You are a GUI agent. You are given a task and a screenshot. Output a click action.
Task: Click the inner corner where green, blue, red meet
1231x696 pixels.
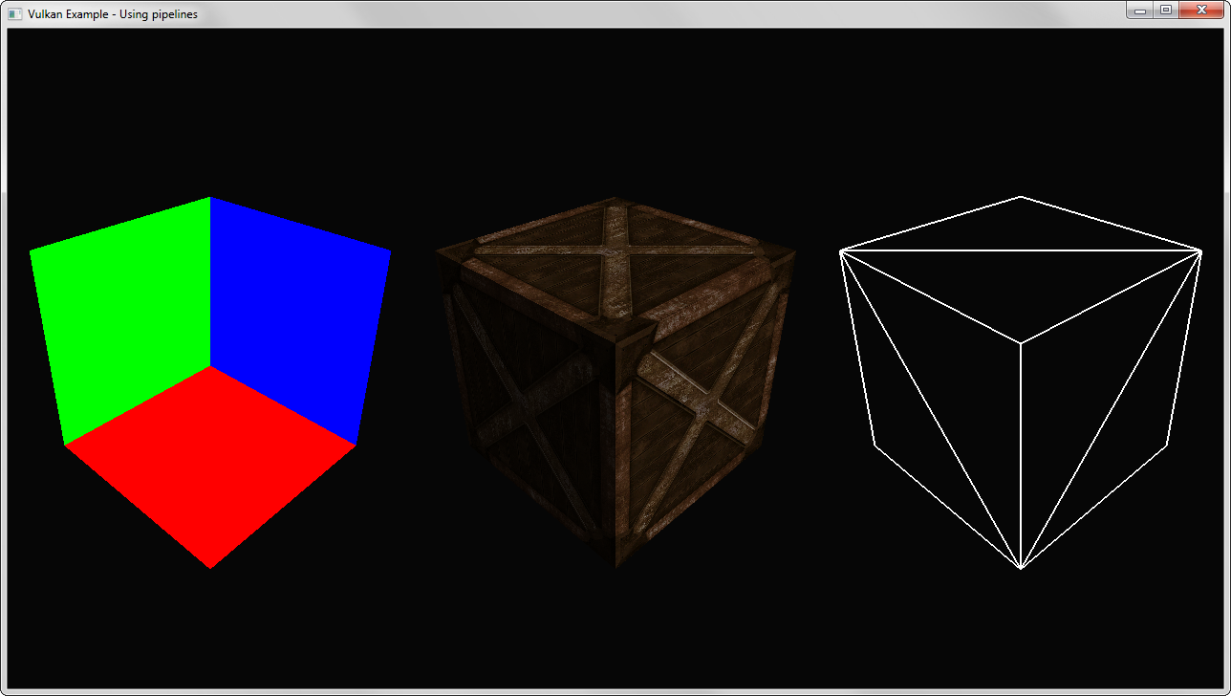coord(210,367)
